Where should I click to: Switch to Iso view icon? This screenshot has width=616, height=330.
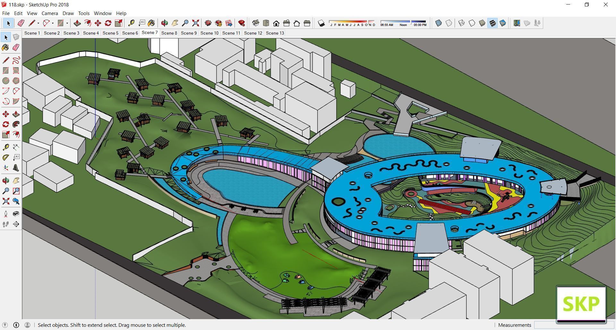[256, 23]
